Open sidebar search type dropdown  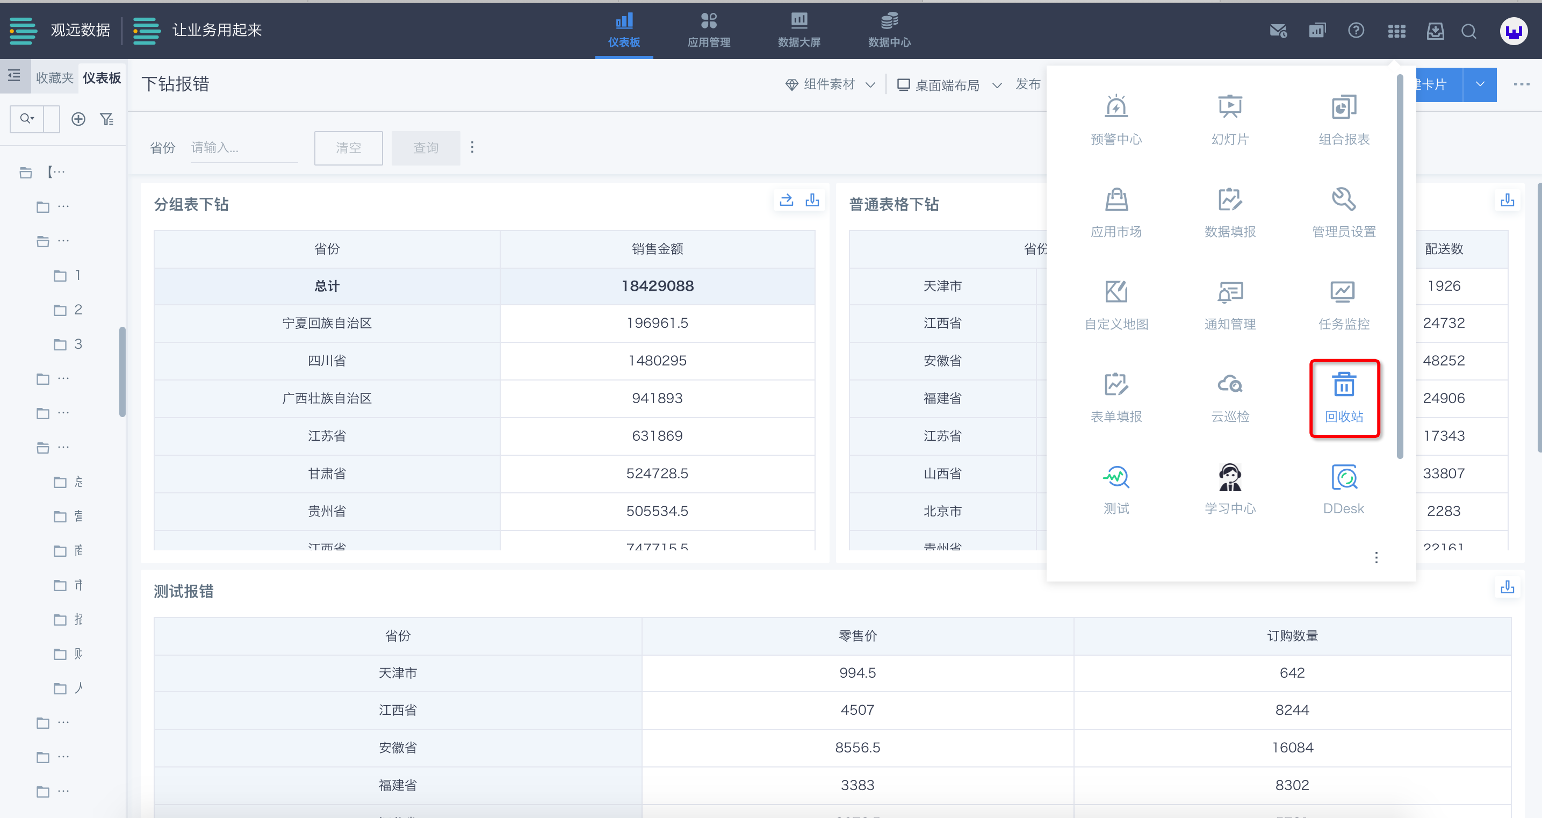tap(27, 119)
